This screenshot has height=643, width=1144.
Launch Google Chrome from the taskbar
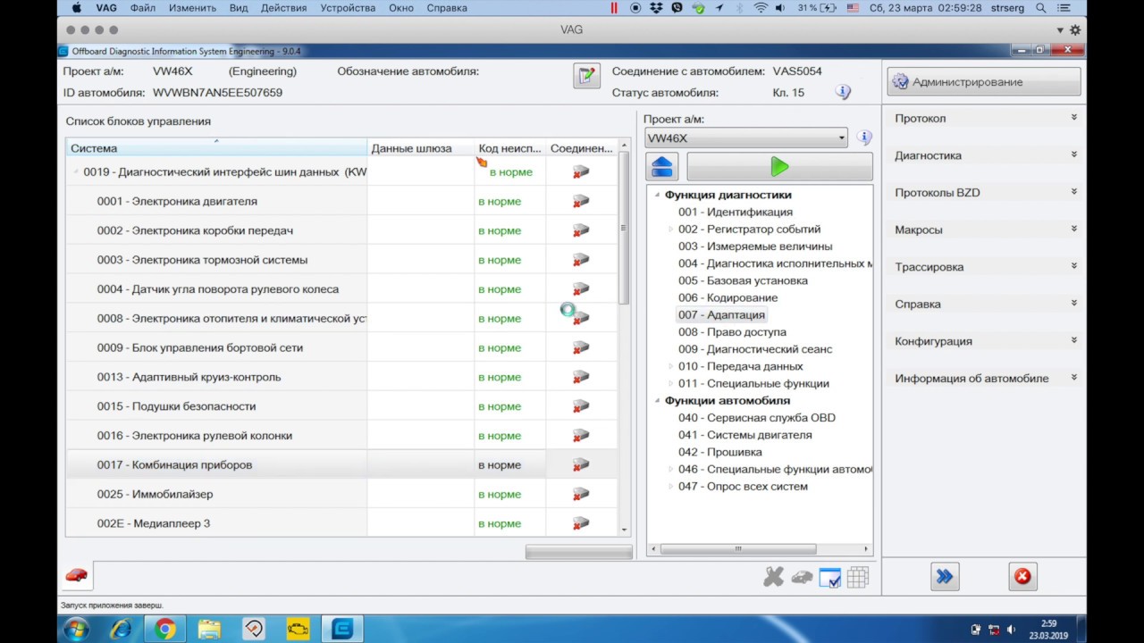(x=165, y=630)
